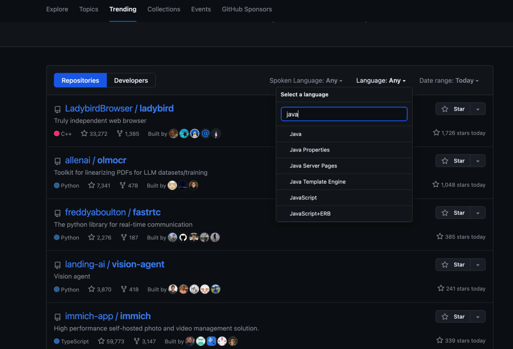Choose JavaScript+ERB language option
Screen dimensions: 513x349
coord(344,214)
